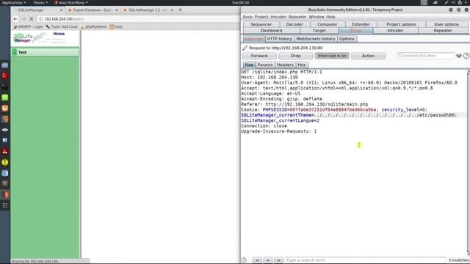
Task: Click the yellow circle icon in dock
Action: 5,162
